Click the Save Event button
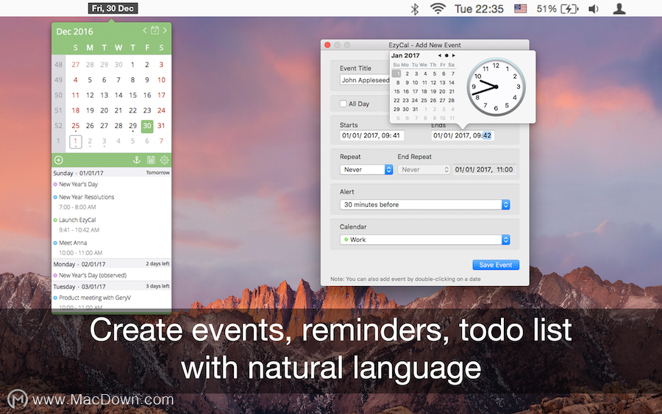Screen dimensions: 662x414 coord(496,265)
